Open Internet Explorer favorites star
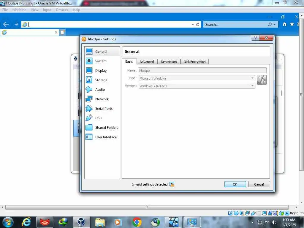304x228 pixels. [x=292, y=24]
